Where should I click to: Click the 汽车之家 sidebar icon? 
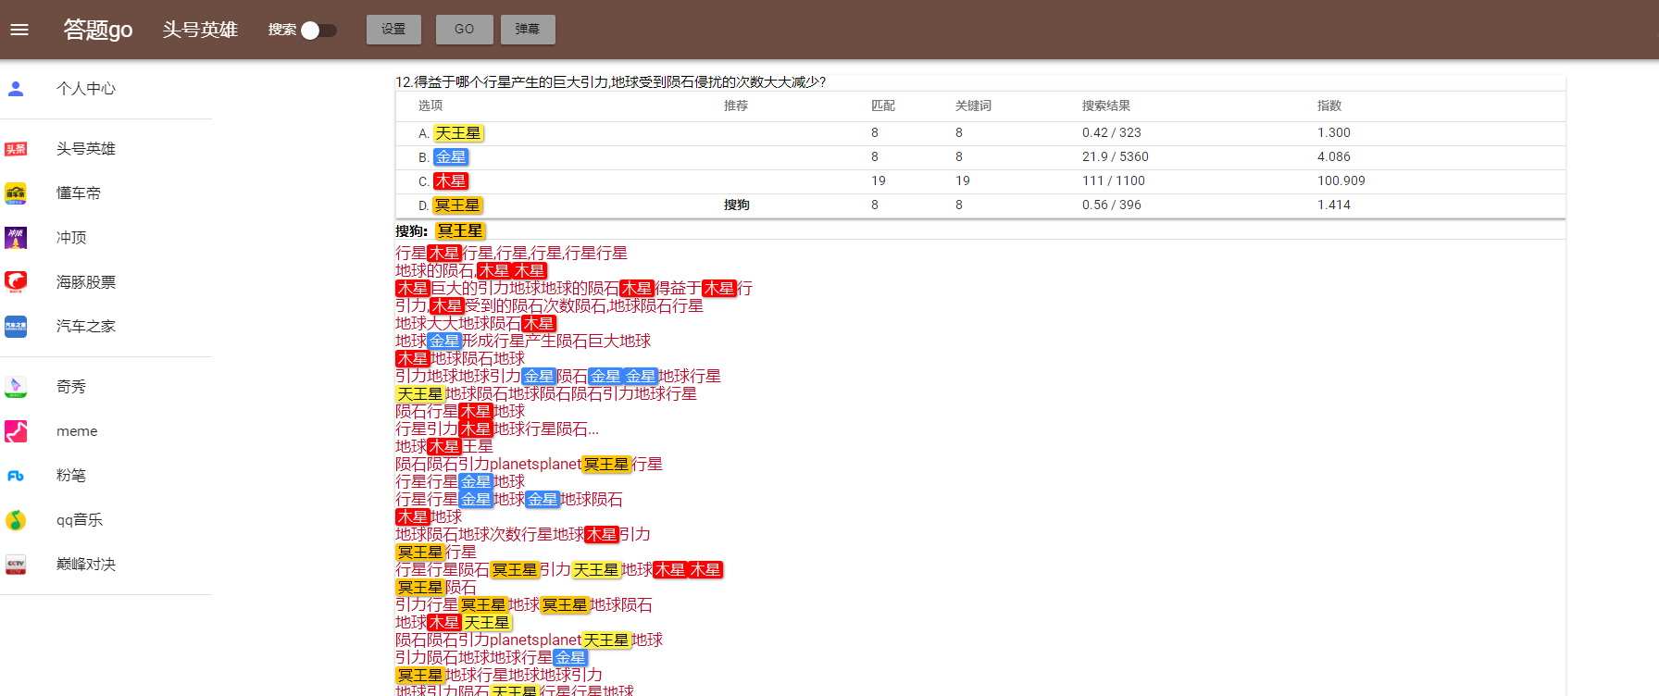16,327
